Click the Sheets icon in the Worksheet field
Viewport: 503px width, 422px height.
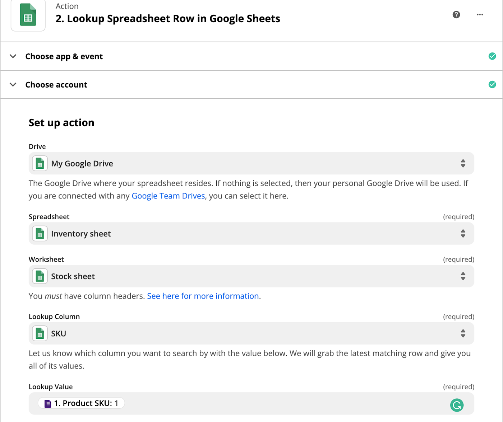40,276
